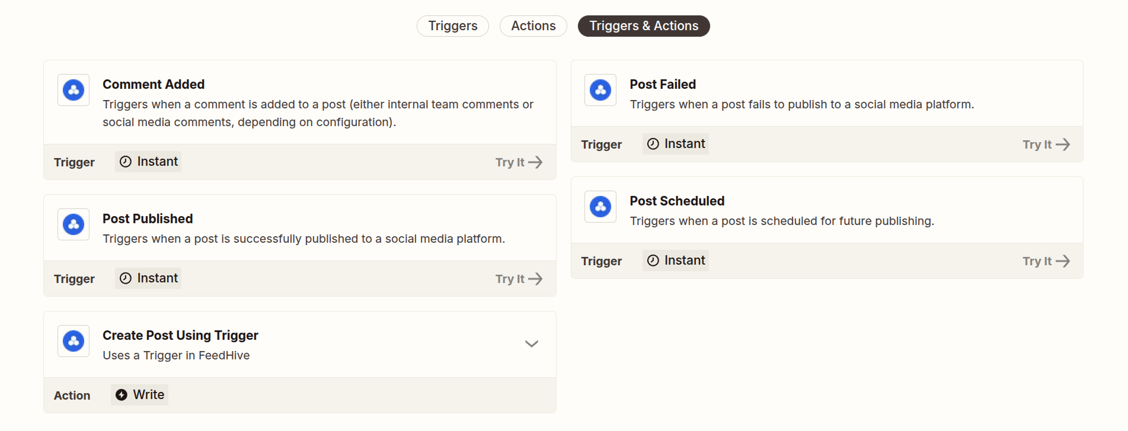1128x431 pixels.
Task: Click Try It for Post Published
Action: (x=519, y=279)
